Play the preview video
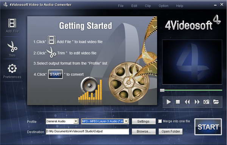 (168, 102)
